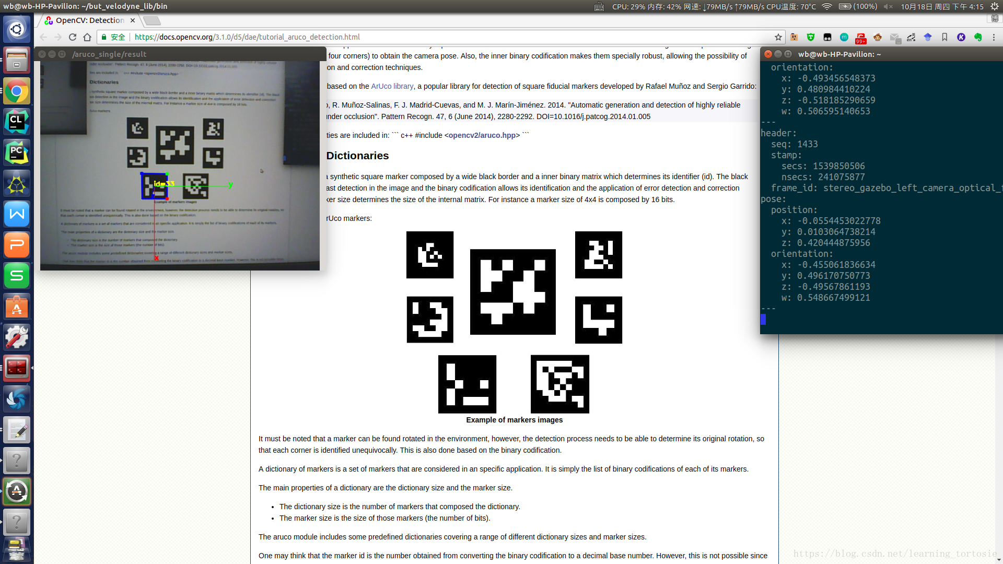The height and width of the screenshot is (564, 1003).
Task: Click the blue-outlined detected marker in result window
Action: pos(154,186)
